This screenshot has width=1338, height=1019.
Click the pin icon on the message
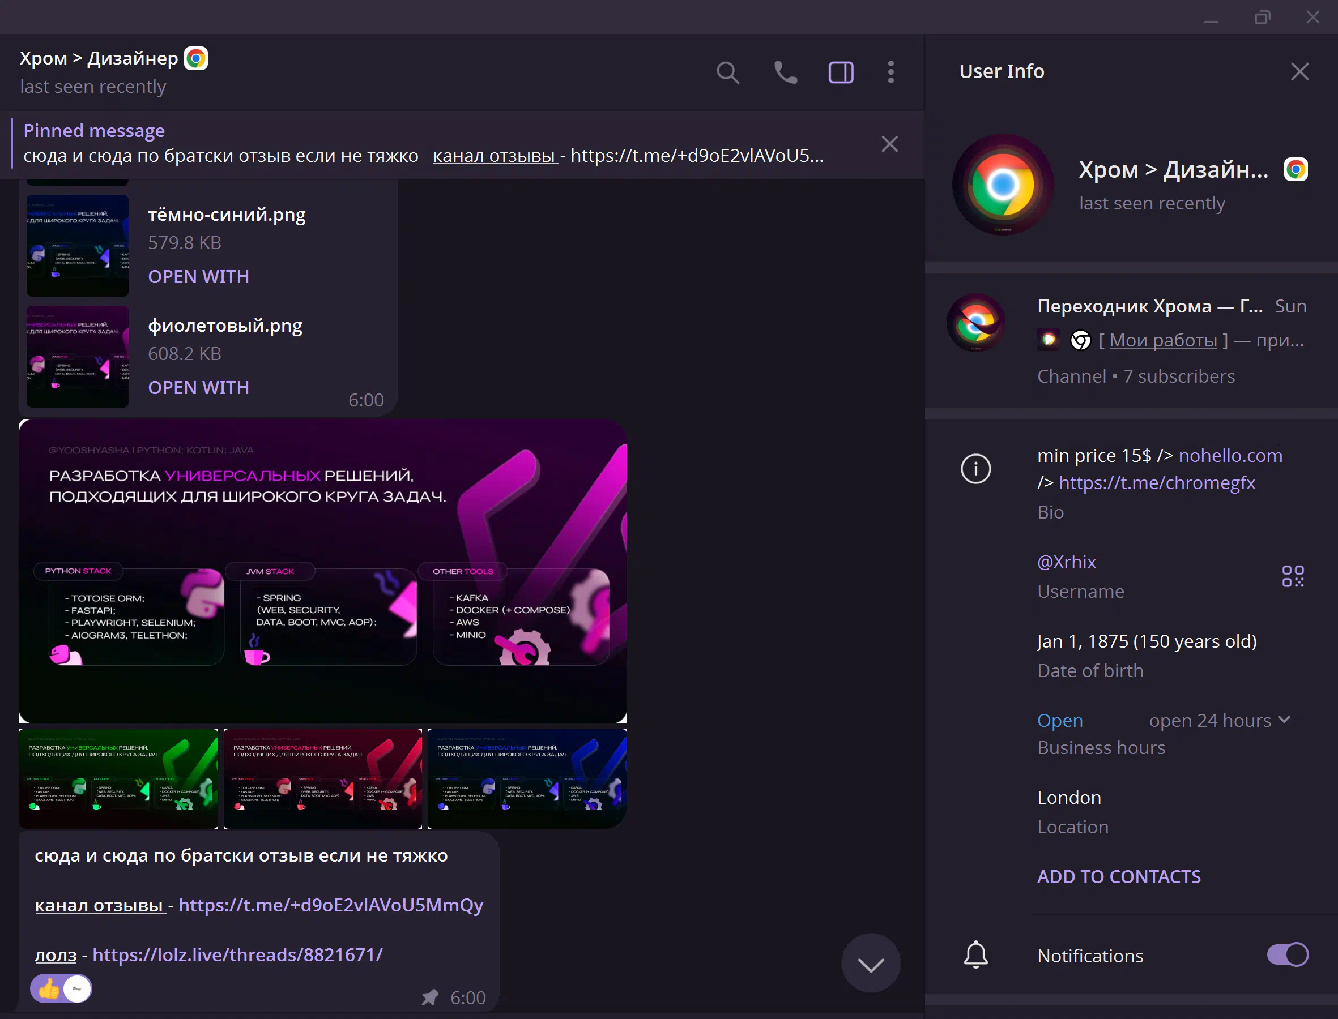[429, 997]
